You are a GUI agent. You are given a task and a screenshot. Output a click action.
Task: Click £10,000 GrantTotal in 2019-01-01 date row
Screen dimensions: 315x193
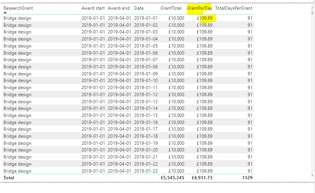point(176,18)
